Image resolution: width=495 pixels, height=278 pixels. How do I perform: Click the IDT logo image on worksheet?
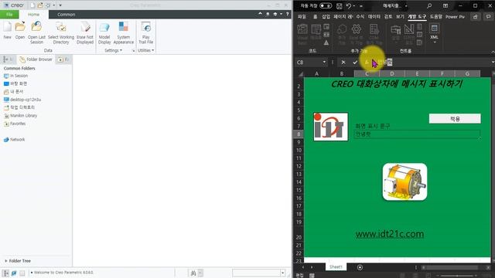point(330,127)
